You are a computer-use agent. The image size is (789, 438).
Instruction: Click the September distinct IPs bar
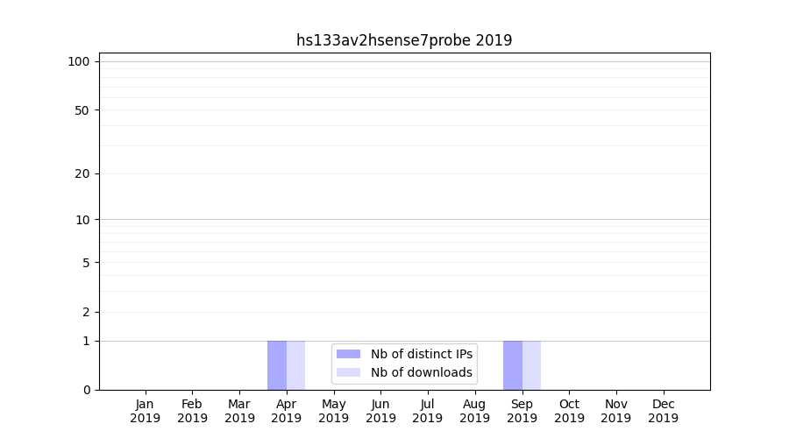tap(513, 365)
